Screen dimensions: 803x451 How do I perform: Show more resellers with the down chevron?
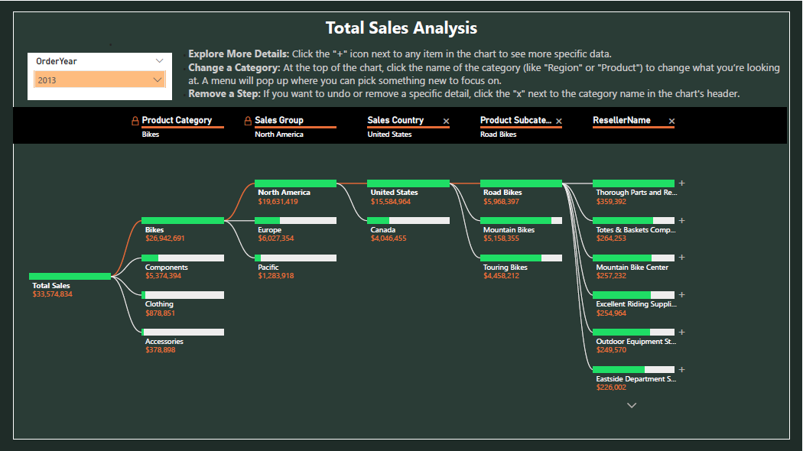click(632, 405)
